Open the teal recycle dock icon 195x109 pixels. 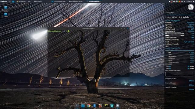(112, 106)
